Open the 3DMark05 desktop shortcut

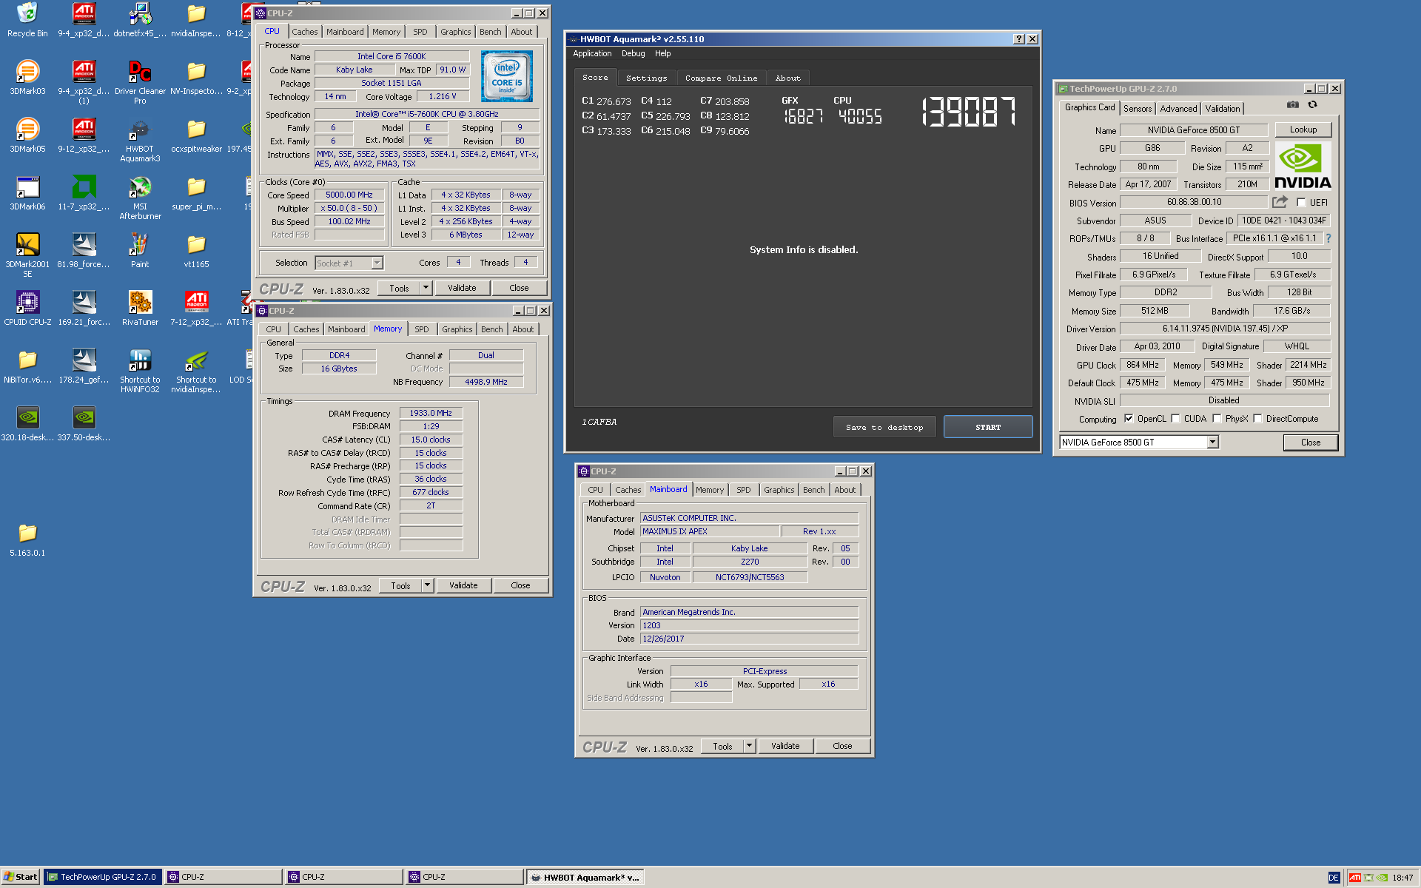27,135
